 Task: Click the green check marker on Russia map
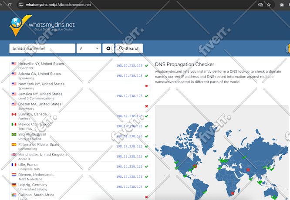coord(244,157)
